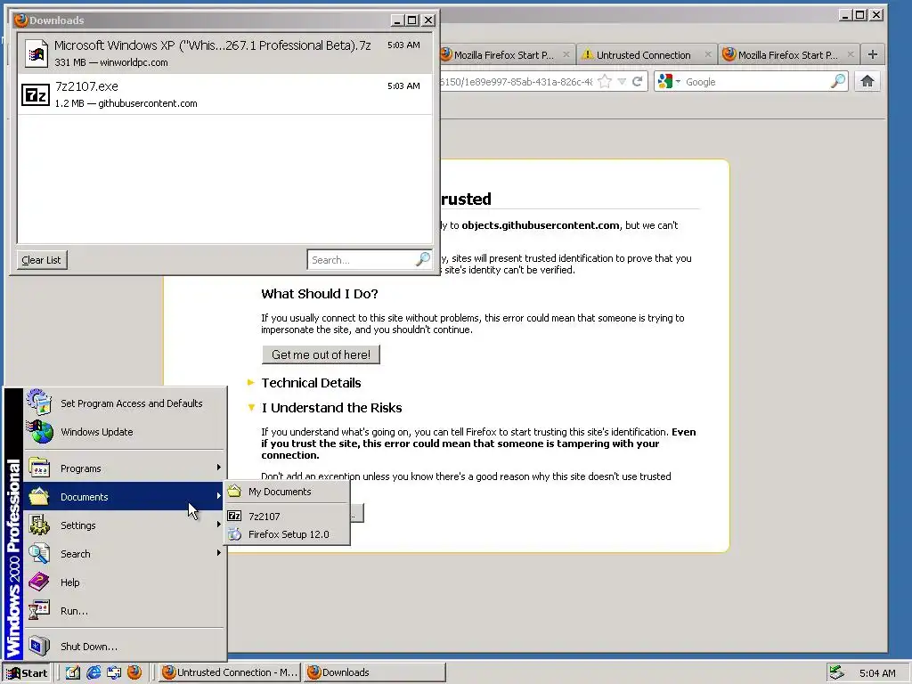Go to the Firefox home page icon
The width and height of the screenshot is (912, 684).
(x=867, y=81)
